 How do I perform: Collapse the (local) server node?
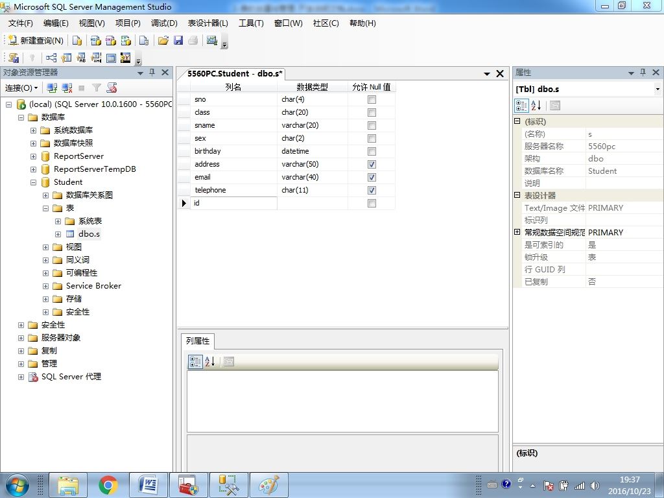(x=8, y=104)
